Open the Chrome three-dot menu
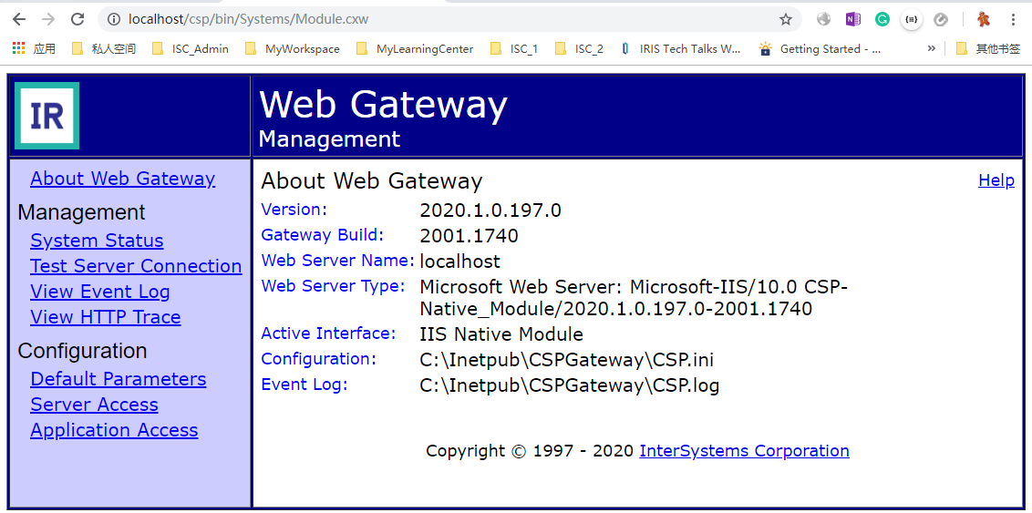This screenshot has width=1032, height=513. (1013, 19)
